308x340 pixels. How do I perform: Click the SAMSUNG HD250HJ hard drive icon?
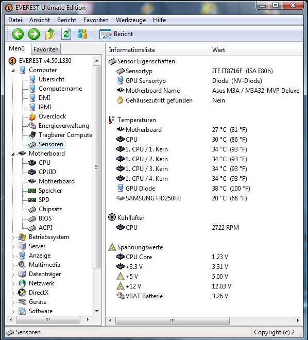coord(121,198)
